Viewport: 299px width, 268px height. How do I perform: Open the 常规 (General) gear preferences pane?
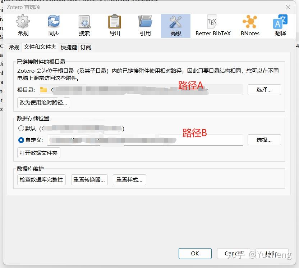23,26
